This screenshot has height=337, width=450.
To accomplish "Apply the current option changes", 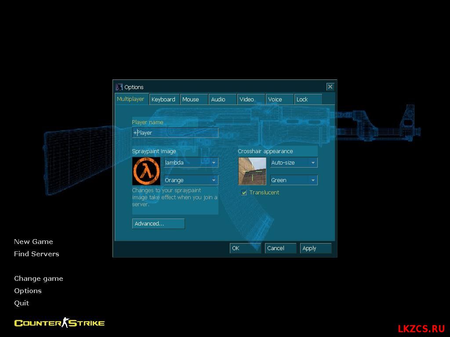I will pos(316,248).
